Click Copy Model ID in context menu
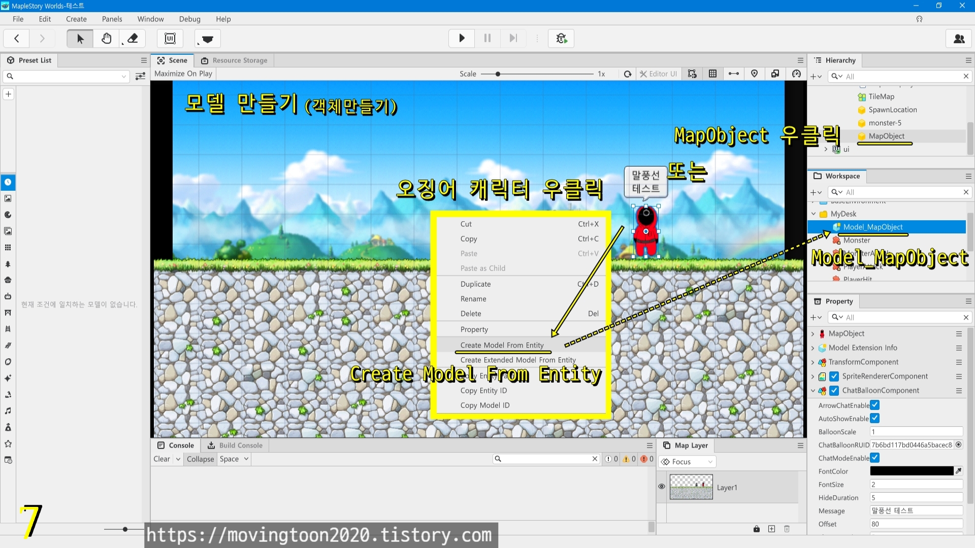 pos(485,405)
